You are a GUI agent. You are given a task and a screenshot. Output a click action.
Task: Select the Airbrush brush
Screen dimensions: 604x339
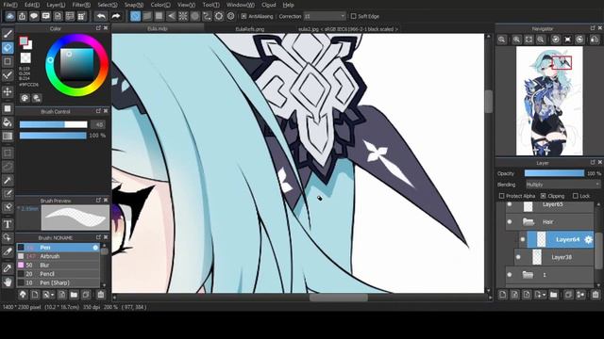pos(58,256)
